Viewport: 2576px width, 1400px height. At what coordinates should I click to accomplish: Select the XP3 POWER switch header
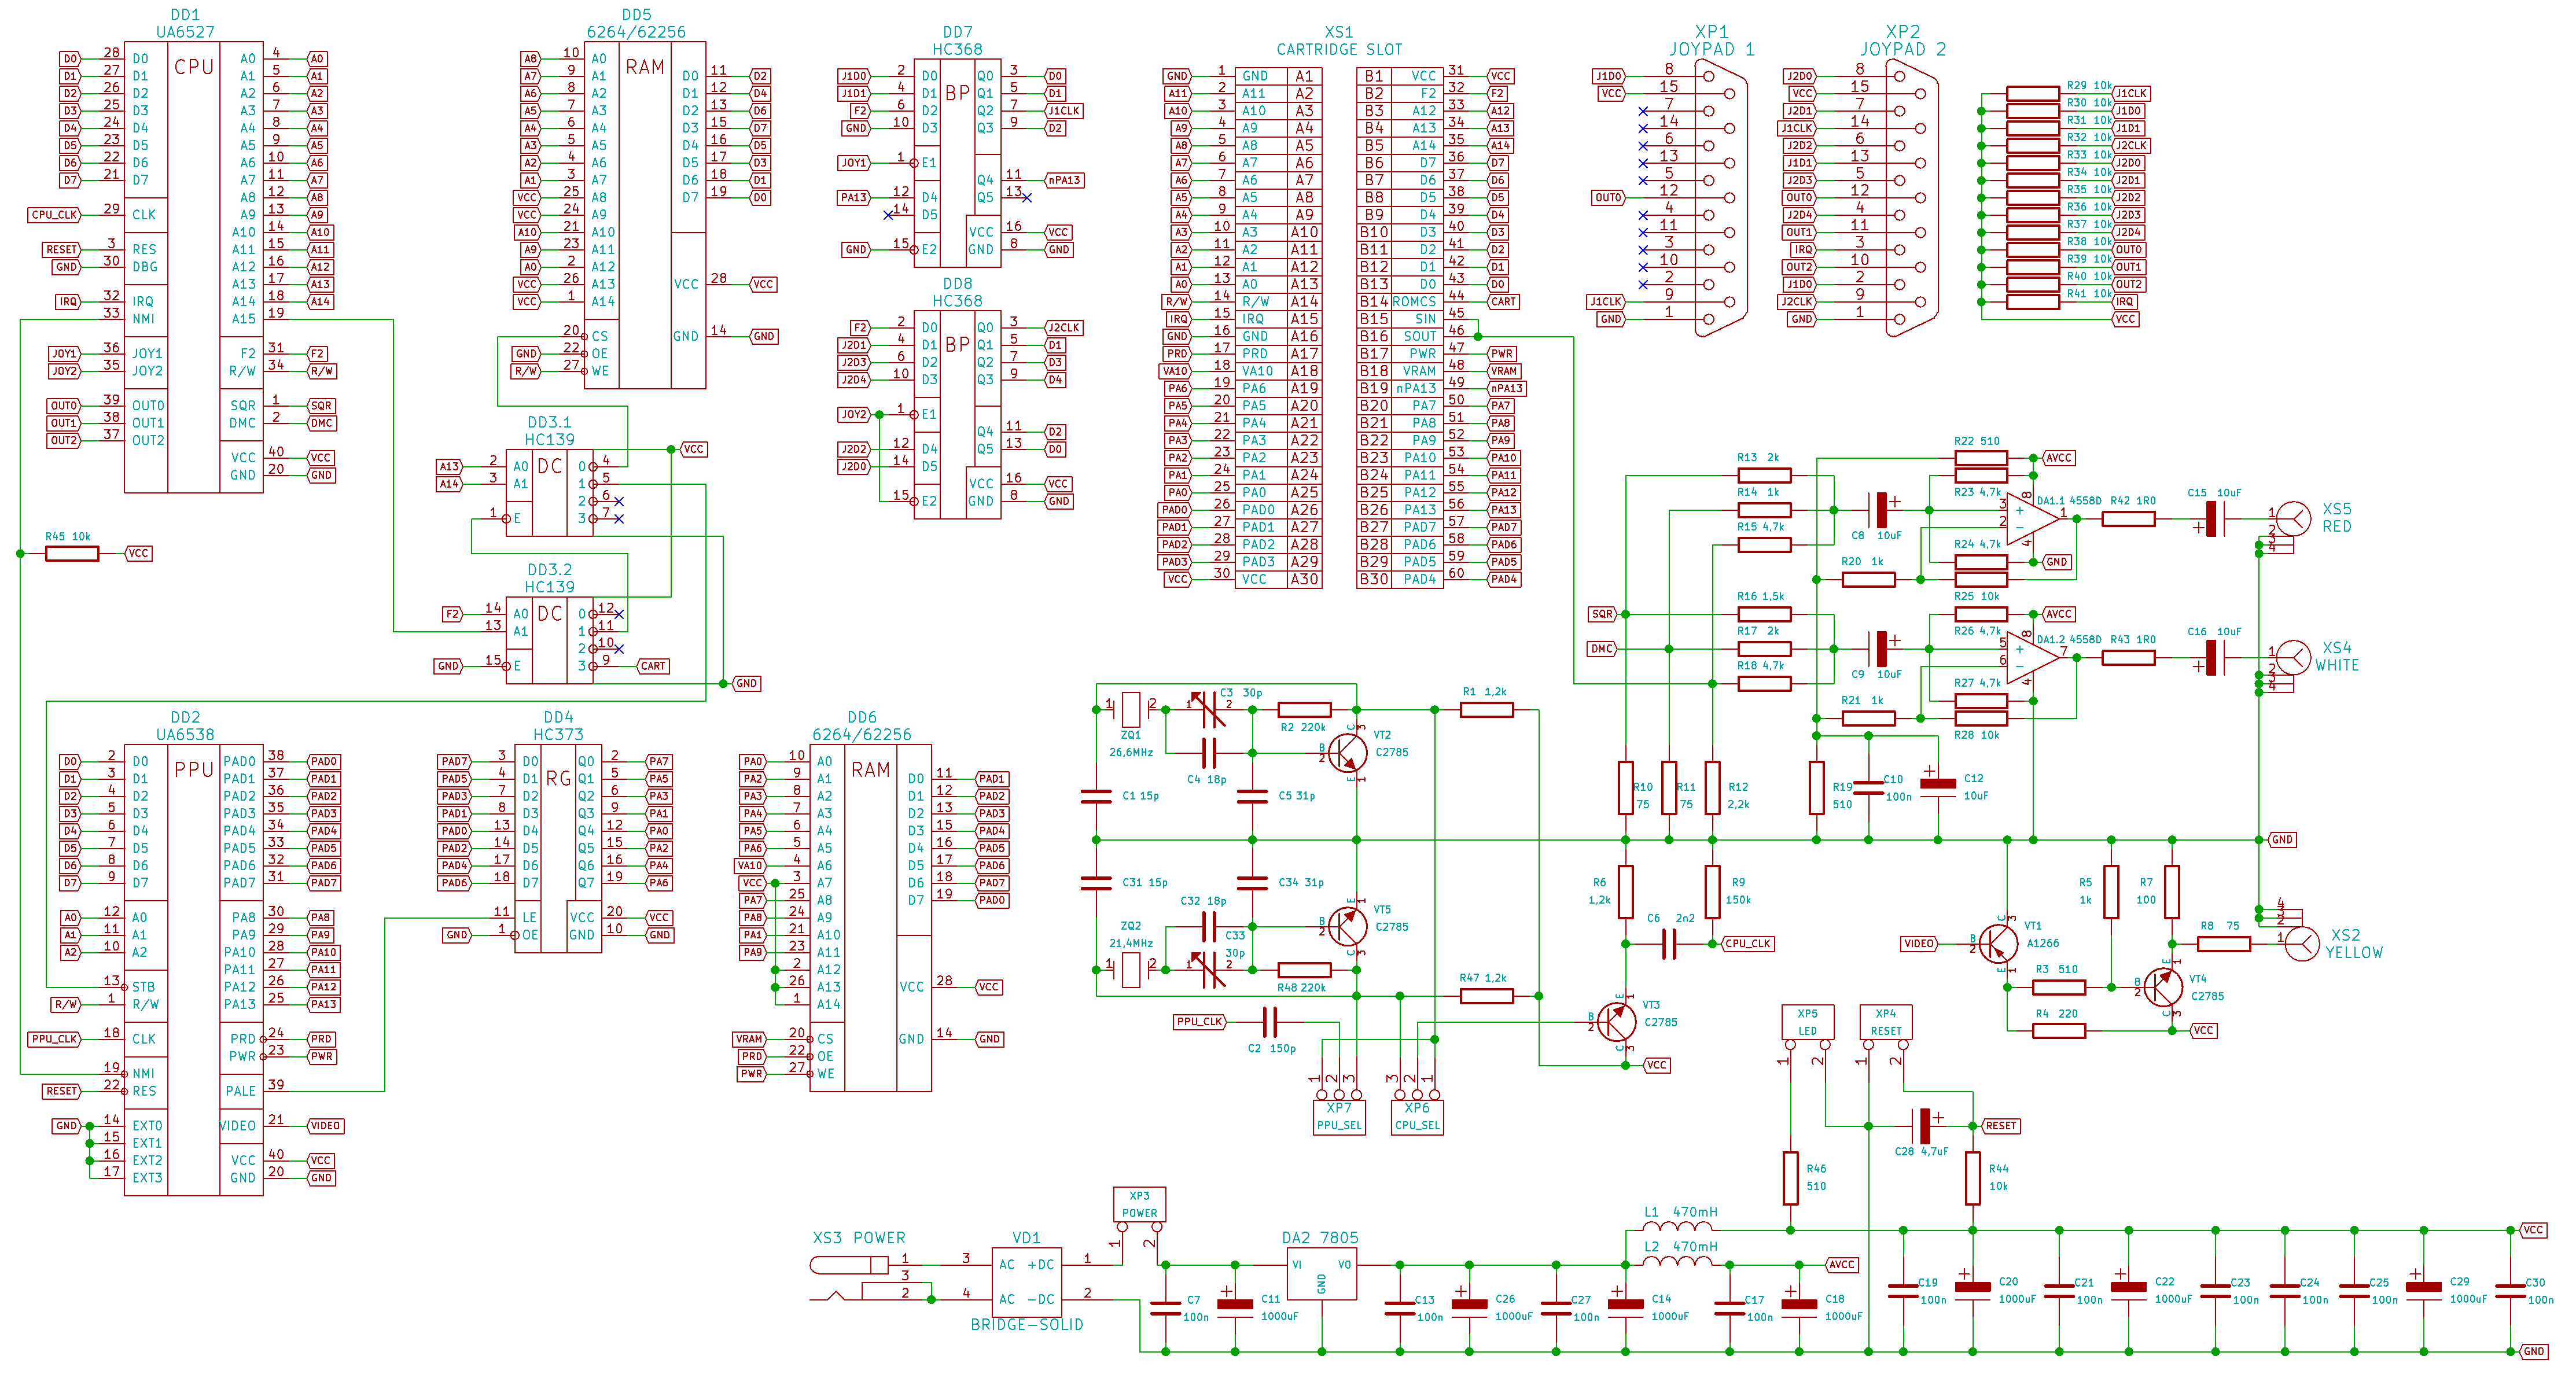point(1139,1204)
